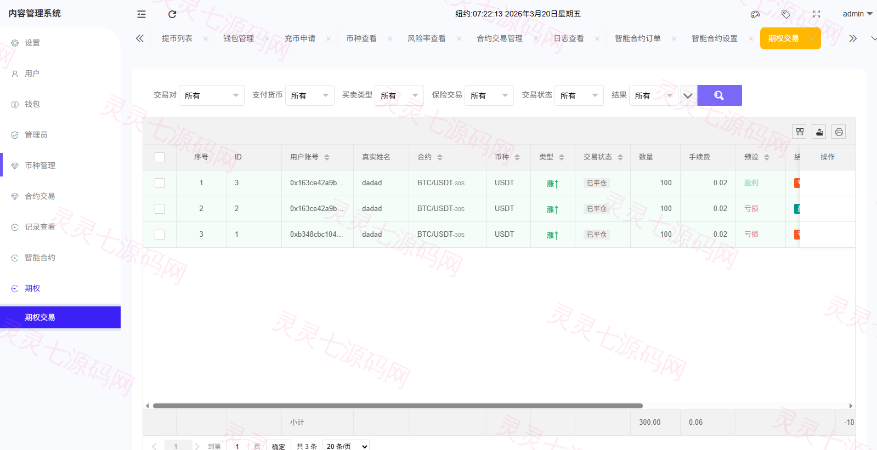Open the column filter grid icon
Viewport: 877px width, 450px height.
[x=800, y=132]
